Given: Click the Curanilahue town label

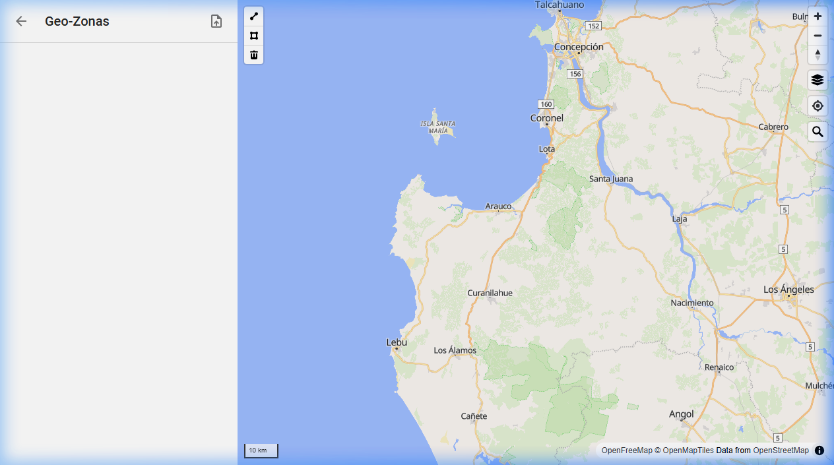Looking at the screenshot, I should pyautogui.click(x=490, y=293).
